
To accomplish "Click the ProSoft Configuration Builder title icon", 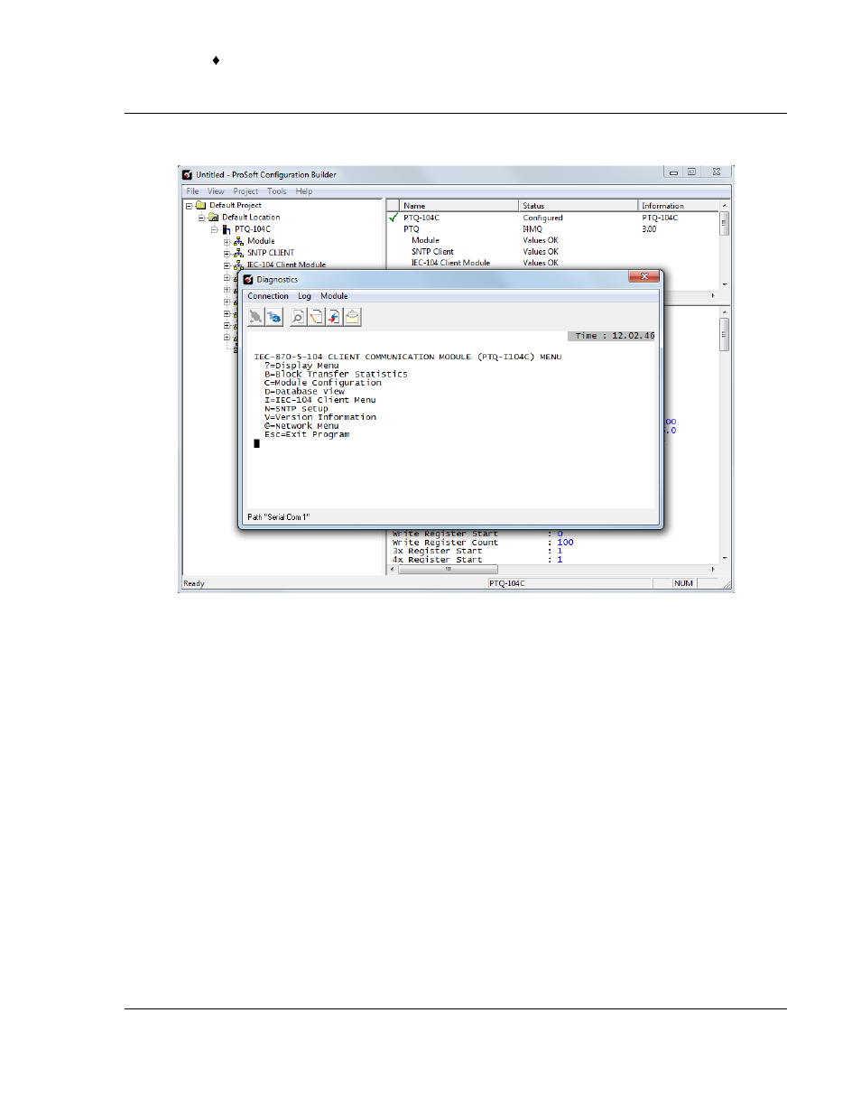I will 188,175.
